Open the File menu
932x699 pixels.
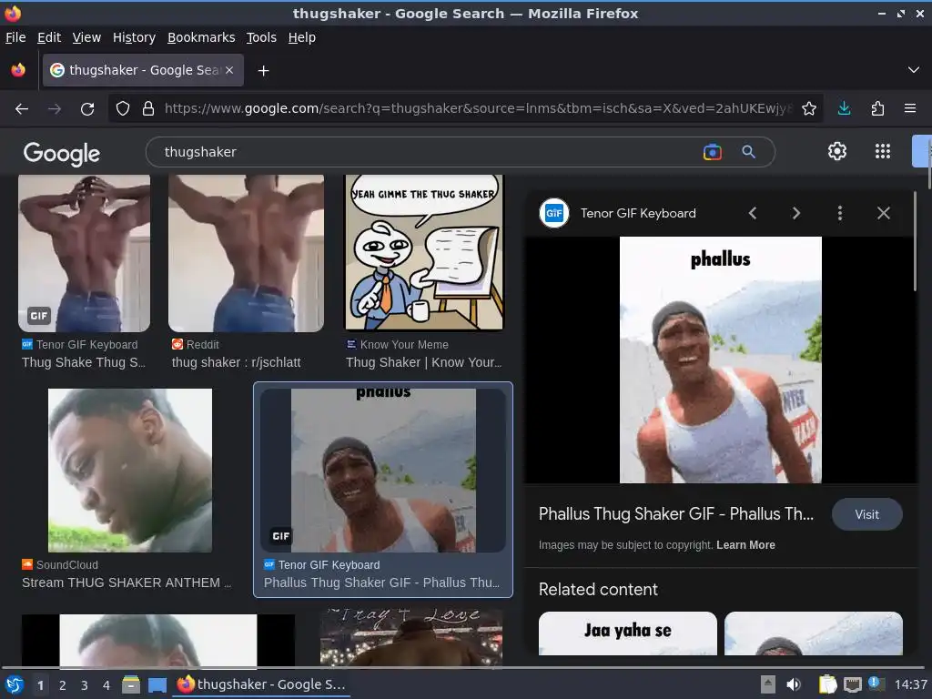15,37
